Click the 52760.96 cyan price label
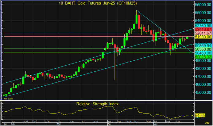This screenshot has width=213, height=126. pyautogui.click(x=203, y=25)
